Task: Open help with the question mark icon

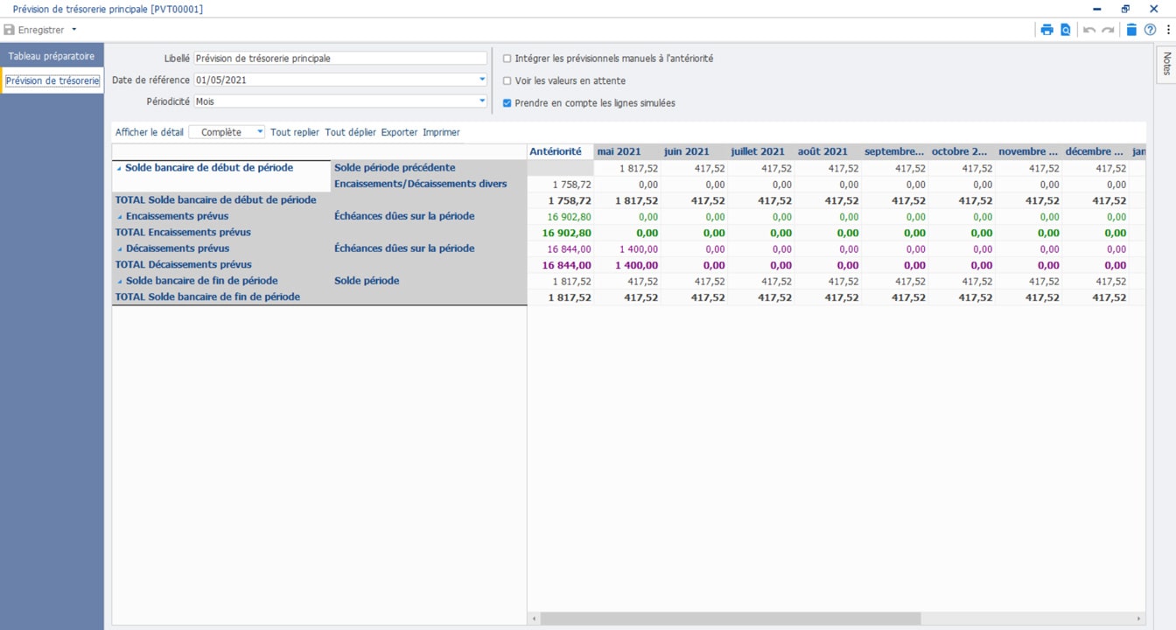Action: [1150, 30]
